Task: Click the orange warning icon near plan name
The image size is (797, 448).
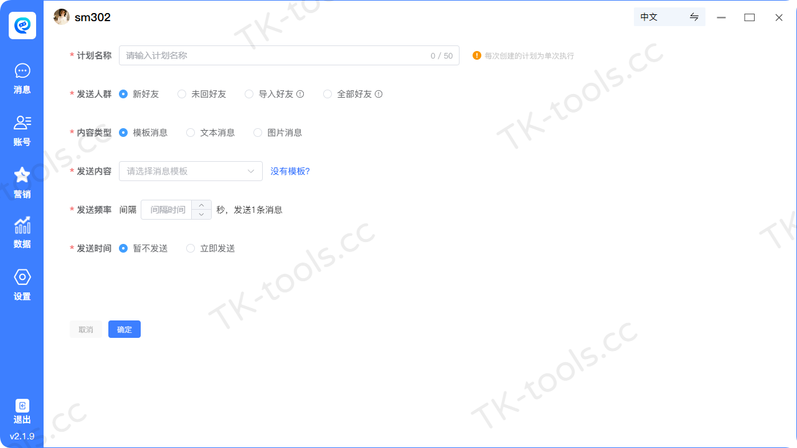Action: (477, 55)
